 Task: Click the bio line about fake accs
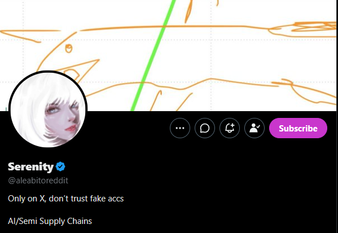point(66,199)
